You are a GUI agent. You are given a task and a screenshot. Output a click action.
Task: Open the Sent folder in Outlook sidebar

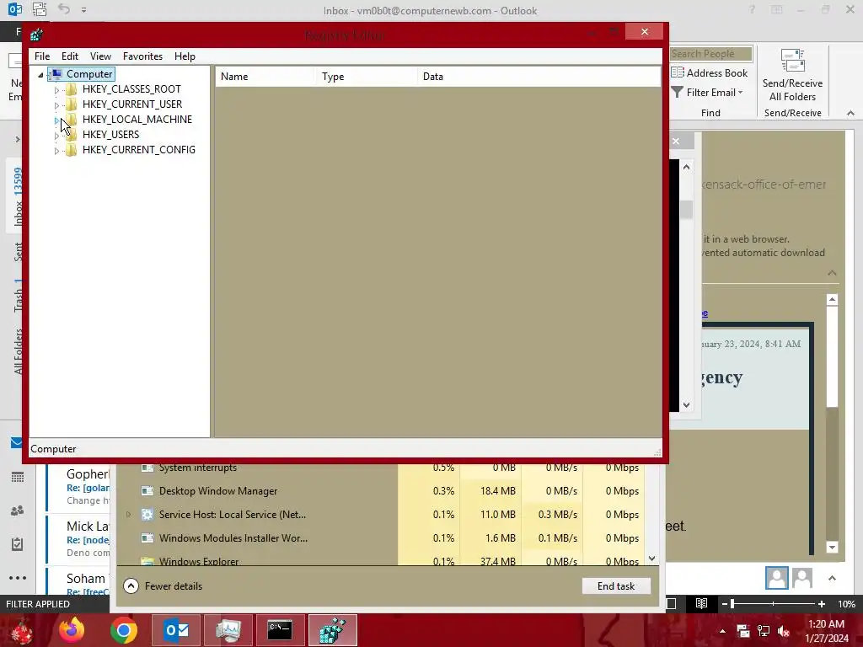tap(19, 251)
